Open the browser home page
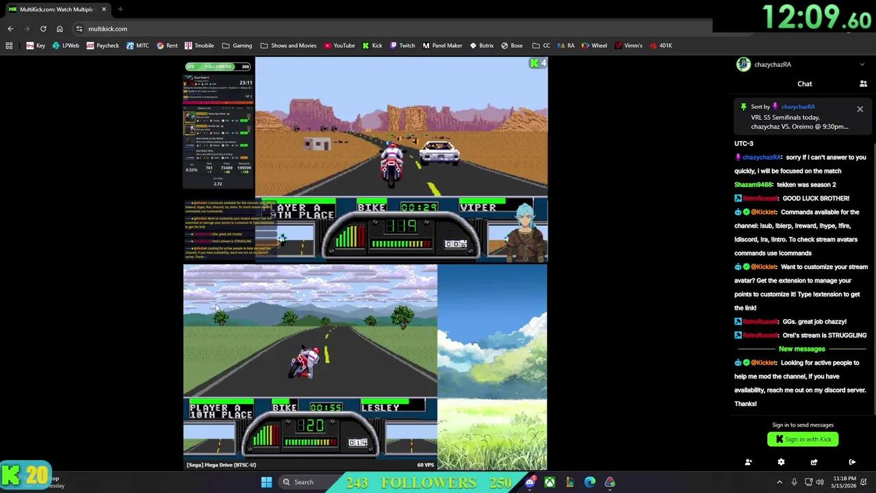The width and height of the screenshot is (876, 493). point(60,29)
